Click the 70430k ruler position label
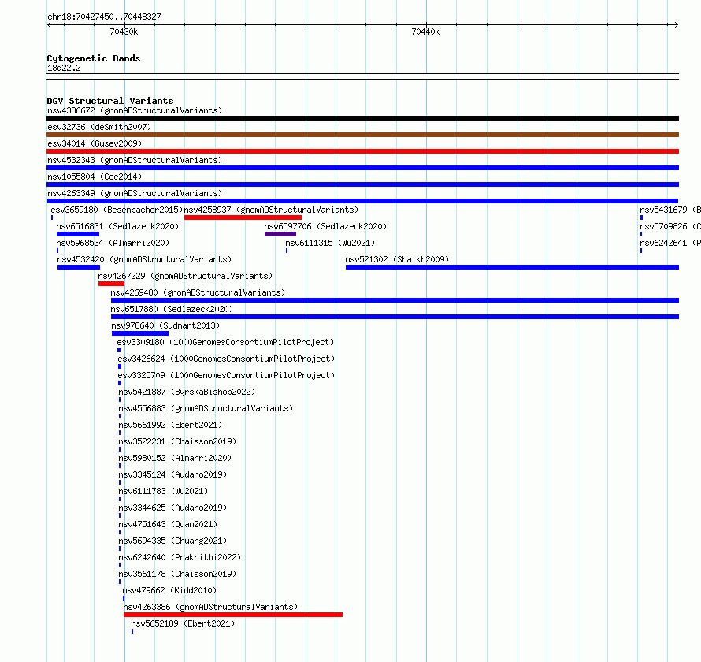 pyautogui.click(x=124, y=32)
